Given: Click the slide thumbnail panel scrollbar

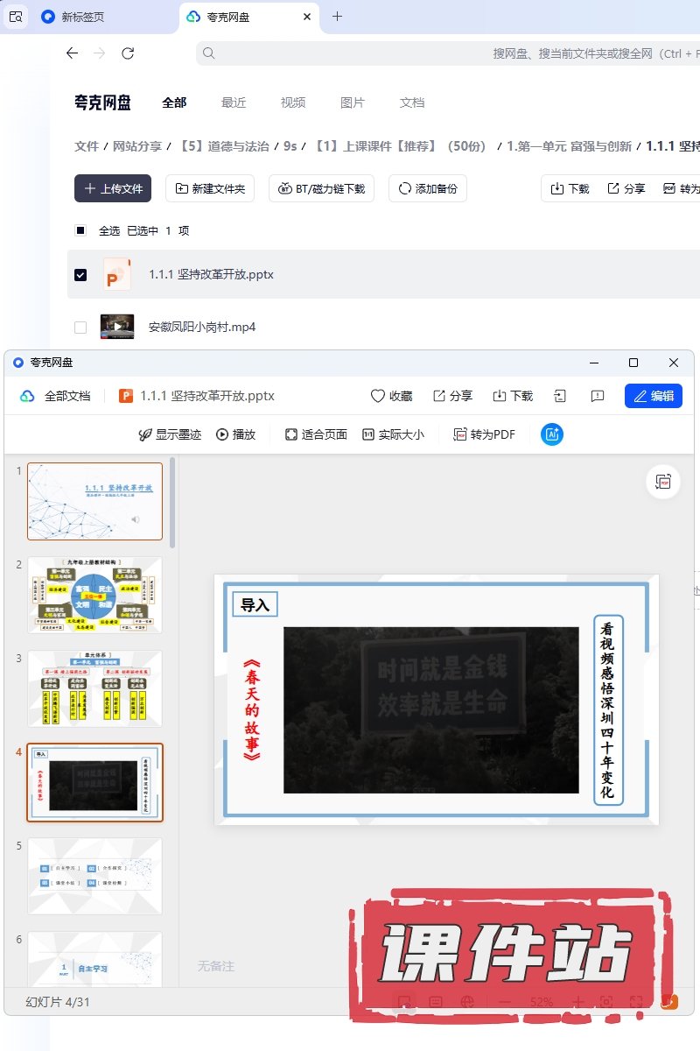Looking at the screenshot, I should [x=172, y=504].
